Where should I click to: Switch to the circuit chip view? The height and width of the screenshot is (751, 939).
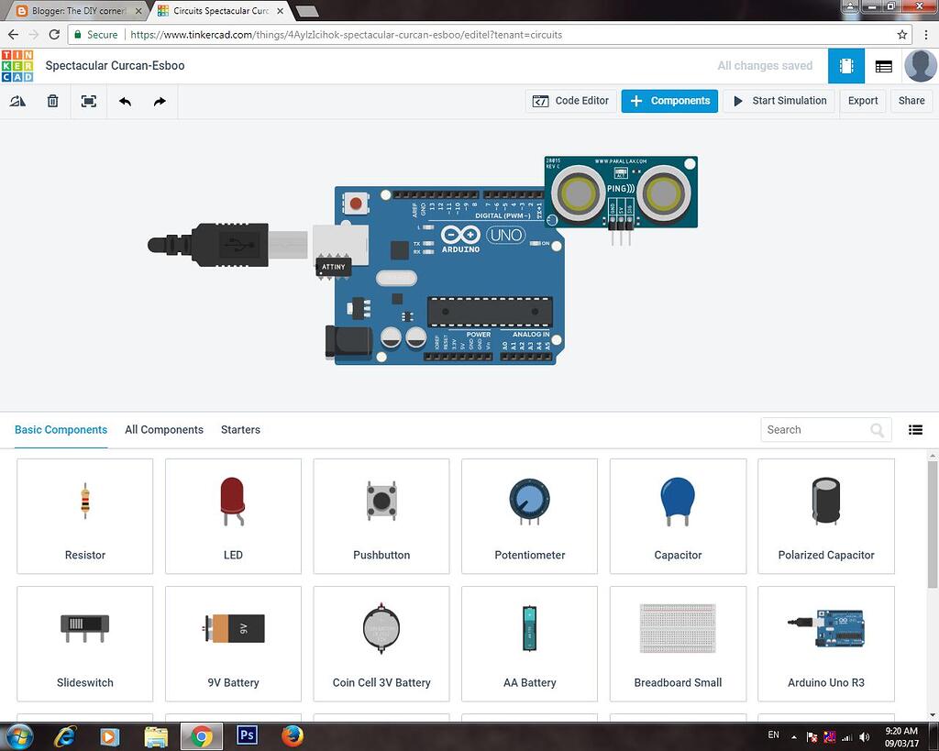845,66
